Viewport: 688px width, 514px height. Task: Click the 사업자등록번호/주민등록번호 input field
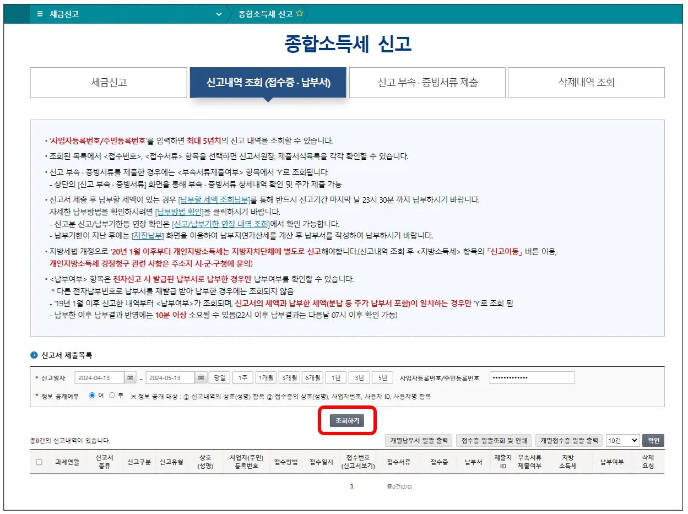click(x=532, y=378)
